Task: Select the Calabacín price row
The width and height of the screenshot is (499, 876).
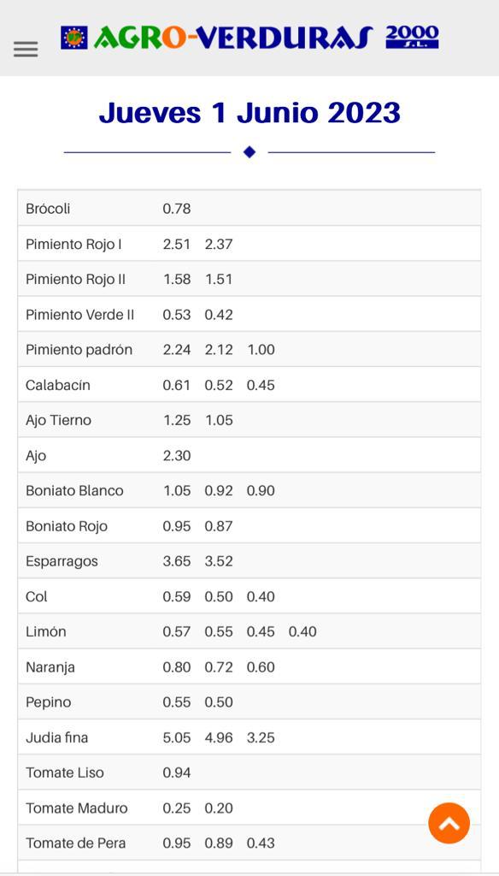Action: coord(249,385)
